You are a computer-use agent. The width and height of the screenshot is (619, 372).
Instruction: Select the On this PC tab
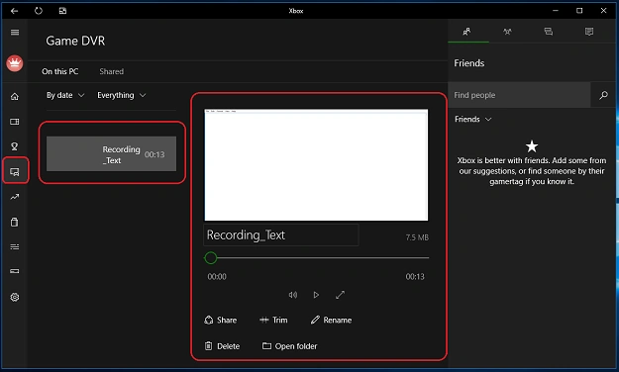click(60, 71)
